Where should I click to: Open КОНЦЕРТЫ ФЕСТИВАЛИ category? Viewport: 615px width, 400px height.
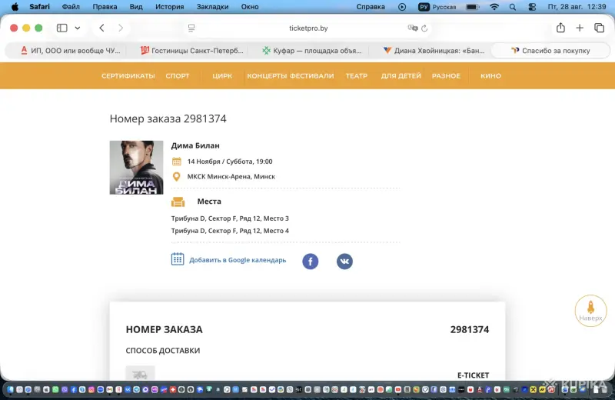(291, 75)
